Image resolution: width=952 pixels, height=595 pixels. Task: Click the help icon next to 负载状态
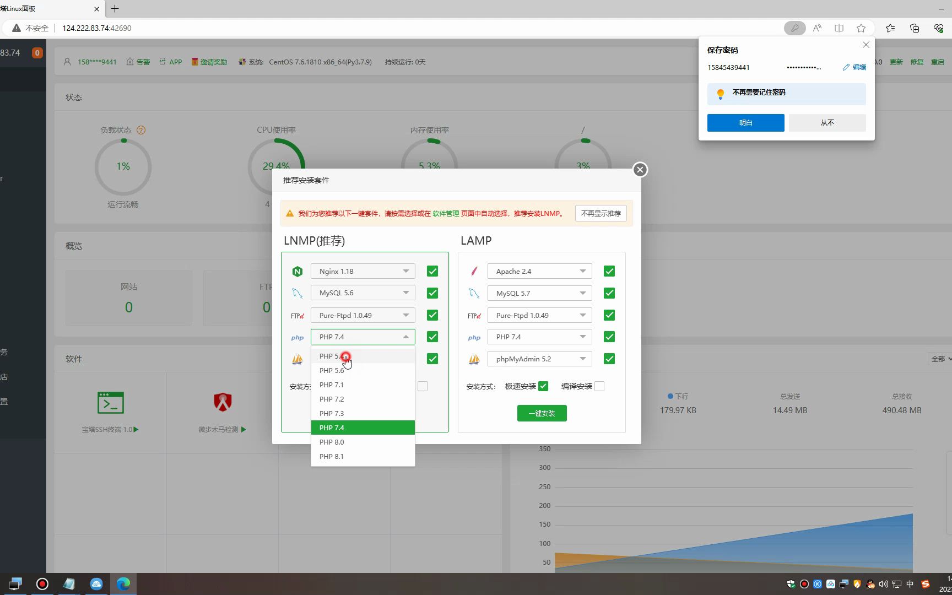(141, 131)
